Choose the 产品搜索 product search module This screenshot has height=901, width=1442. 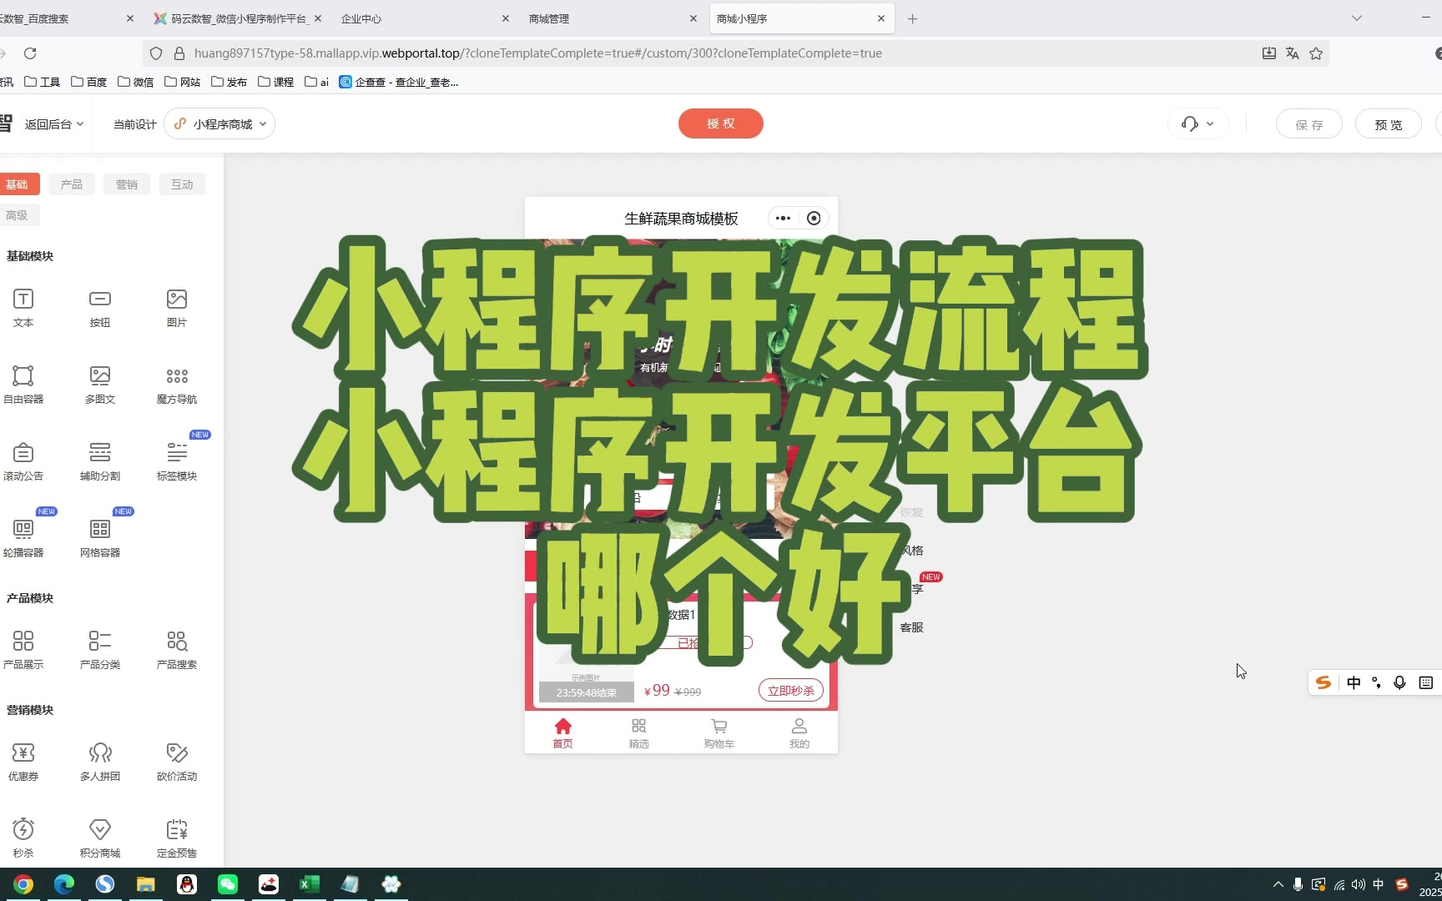coord(177,642)
